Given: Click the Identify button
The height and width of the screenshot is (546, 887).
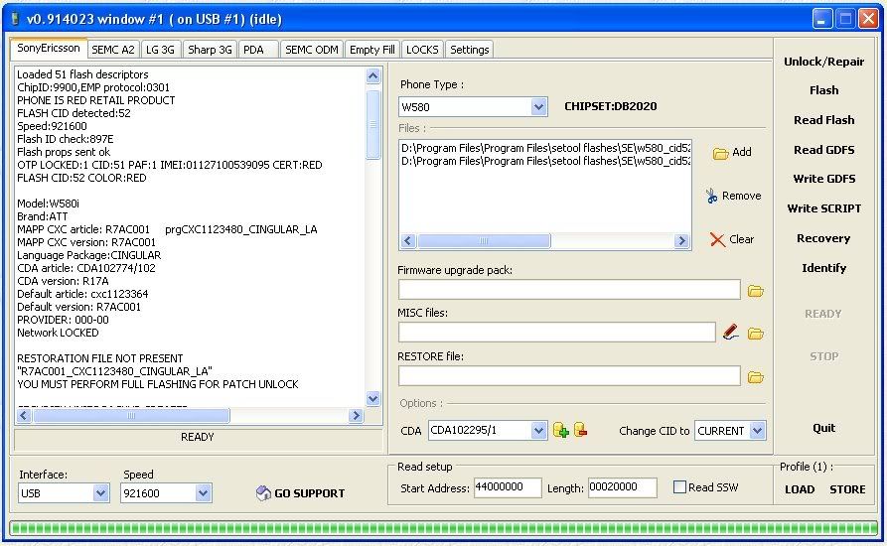Looking at the screenshot, I should click(823, 268).
